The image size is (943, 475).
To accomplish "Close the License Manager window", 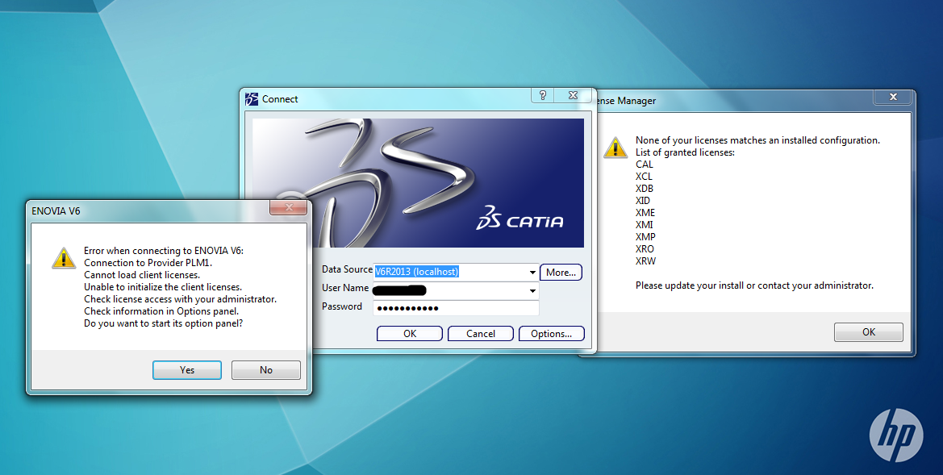I will coord(893,96).
